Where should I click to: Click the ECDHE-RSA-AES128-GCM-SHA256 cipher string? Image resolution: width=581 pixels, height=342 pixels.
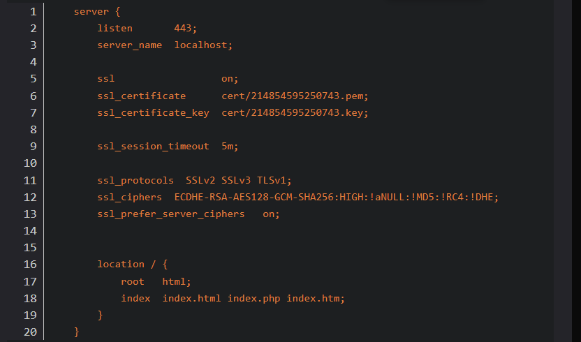254,197
